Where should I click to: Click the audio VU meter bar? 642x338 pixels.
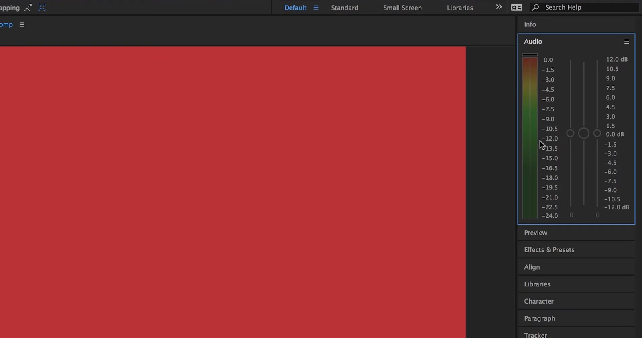[x=530, y=138]
